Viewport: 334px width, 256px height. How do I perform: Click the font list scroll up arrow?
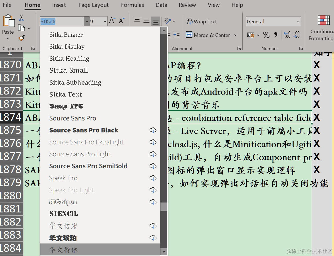click(x=164, y=30)
